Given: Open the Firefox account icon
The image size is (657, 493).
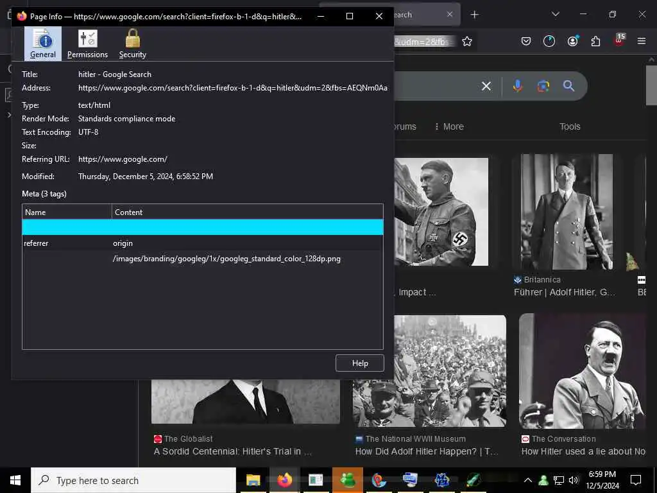Looking at the screenshot, I should pyautogui.click(x=572, y=41).
